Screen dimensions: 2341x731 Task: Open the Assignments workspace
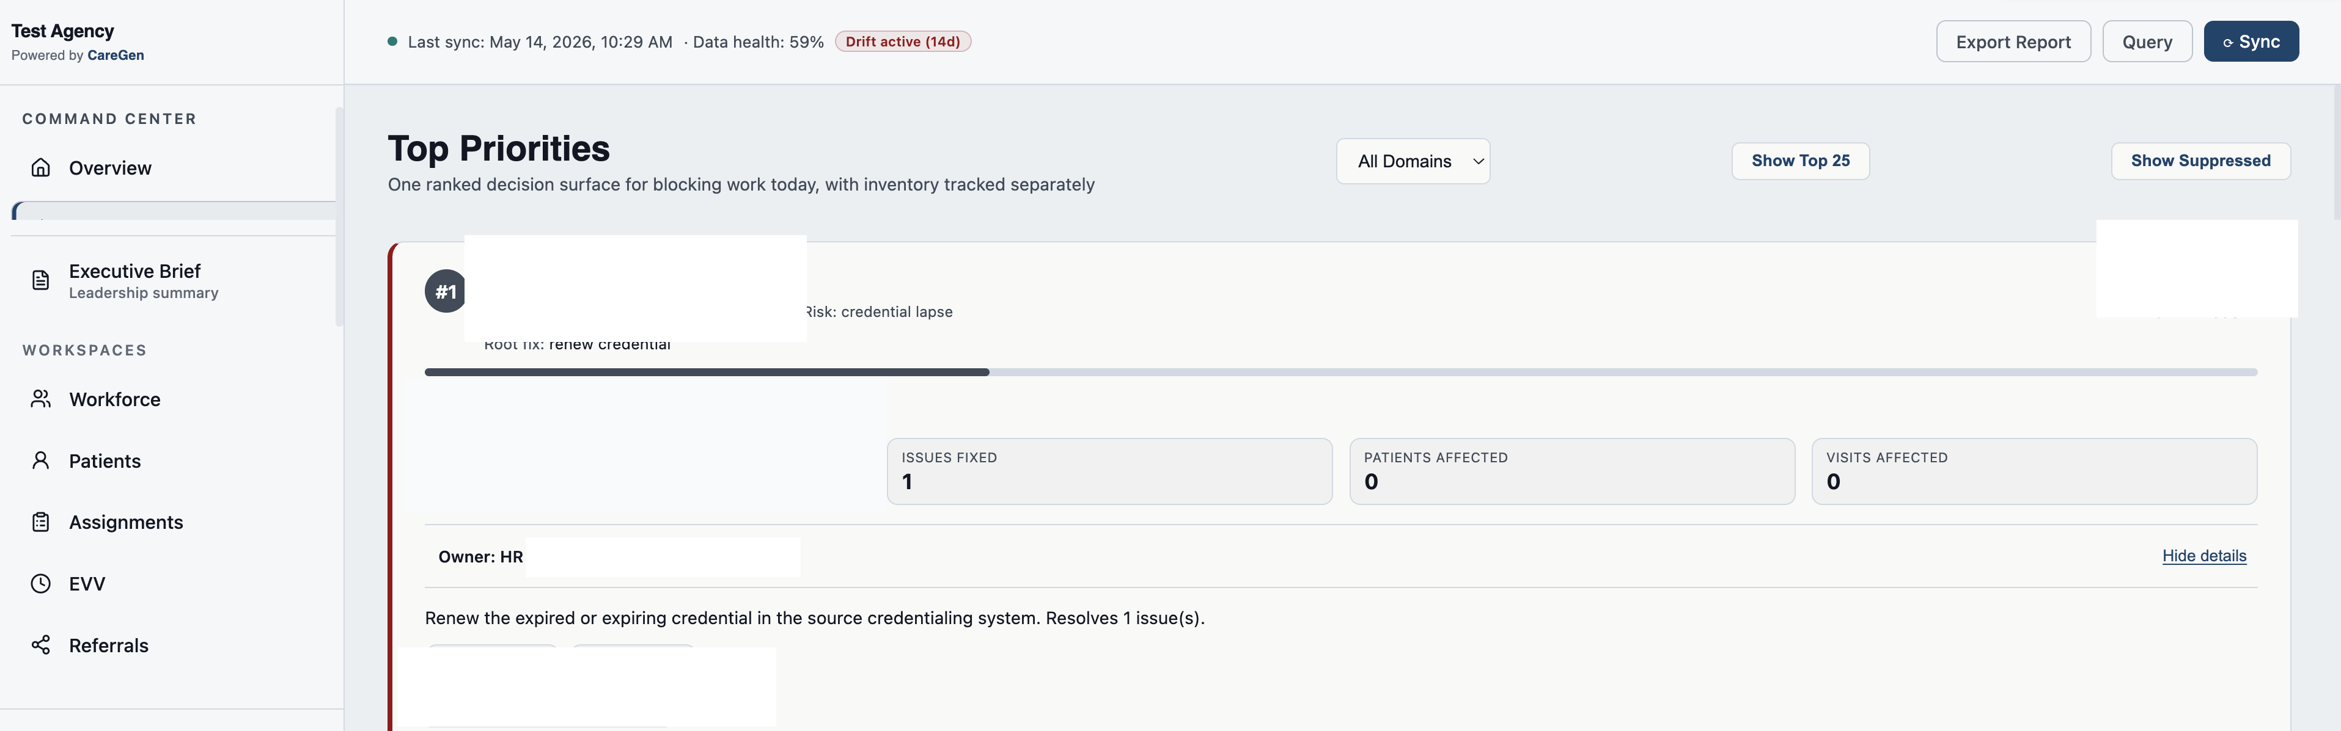point(172,522)
